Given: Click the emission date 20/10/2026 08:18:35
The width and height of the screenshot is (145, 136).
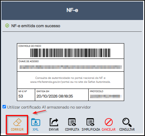Looking at the screenshot, I should click(55, 96).
